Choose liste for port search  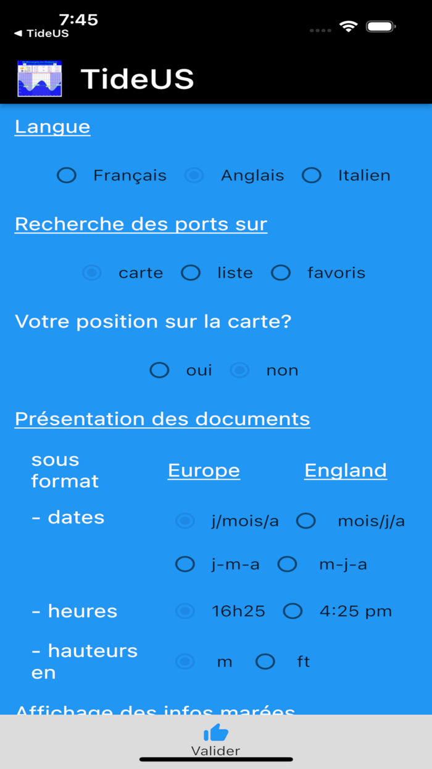pos(191,273)
